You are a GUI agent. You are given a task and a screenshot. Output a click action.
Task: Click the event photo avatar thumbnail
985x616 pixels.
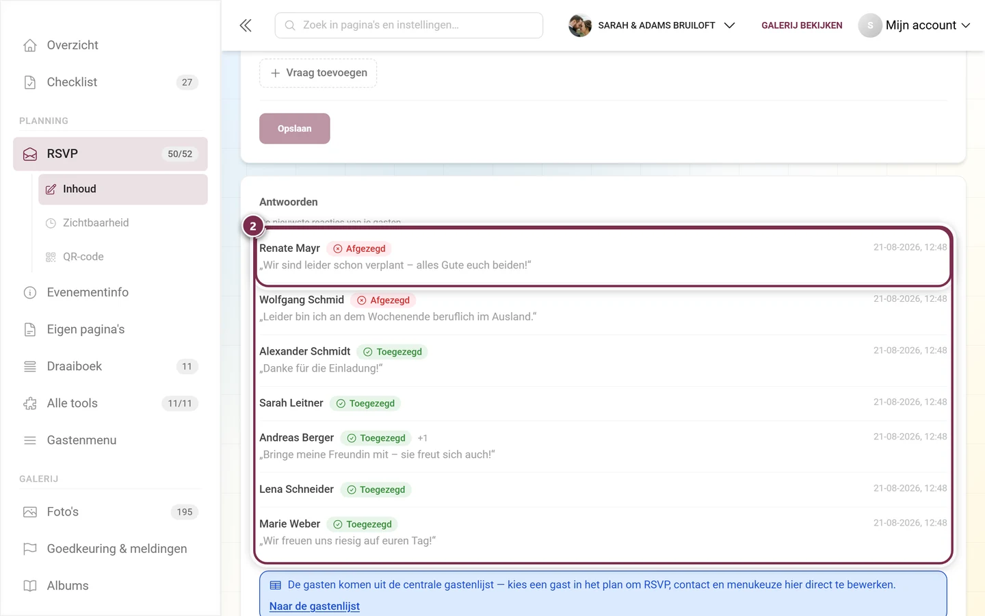coord(580,25)
